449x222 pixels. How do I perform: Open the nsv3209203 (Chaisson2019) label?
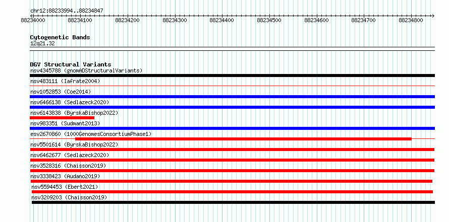pyautogui.click(x=69, y=197)
